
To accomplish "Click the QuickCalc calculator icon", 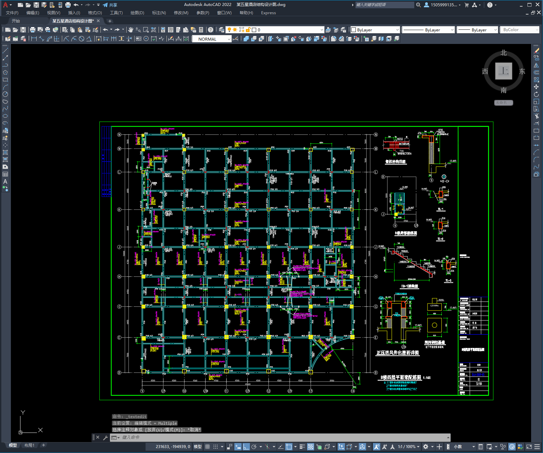I will point(201,30).
